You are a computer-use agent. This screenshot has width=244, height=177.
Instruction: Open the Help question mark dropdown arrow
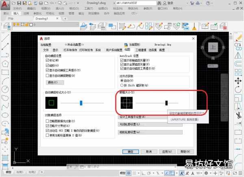[212, 3]
